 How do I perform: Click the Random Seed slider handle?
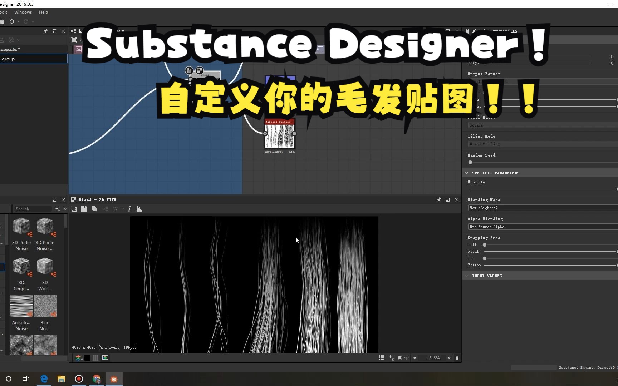point(470,162)
